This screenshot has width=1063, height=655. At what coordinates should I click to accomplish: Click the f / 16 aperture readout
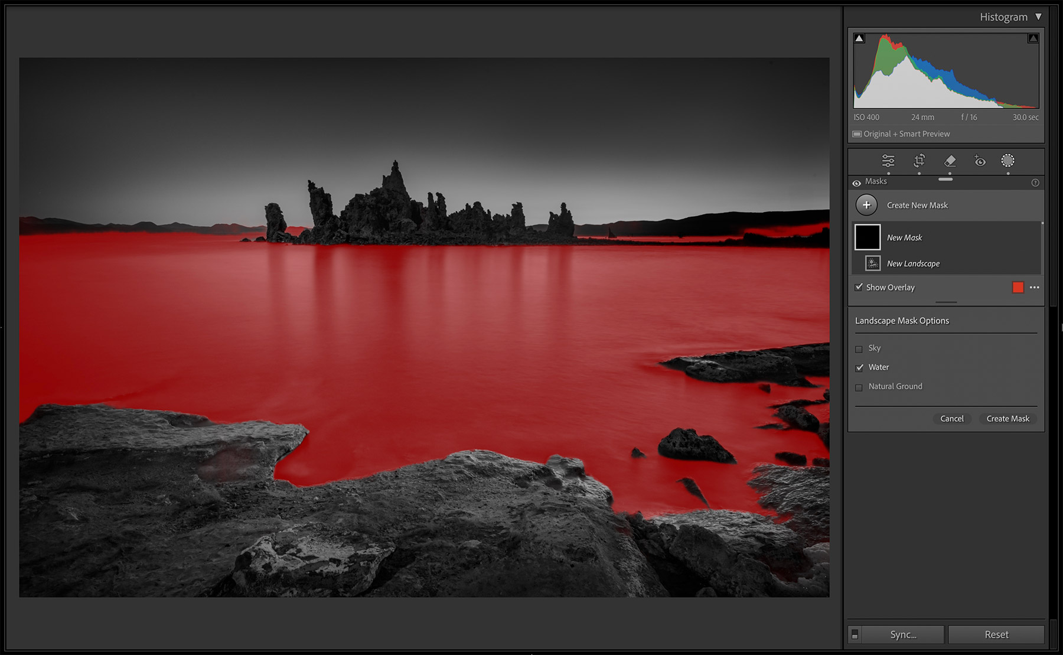[969, 118]
